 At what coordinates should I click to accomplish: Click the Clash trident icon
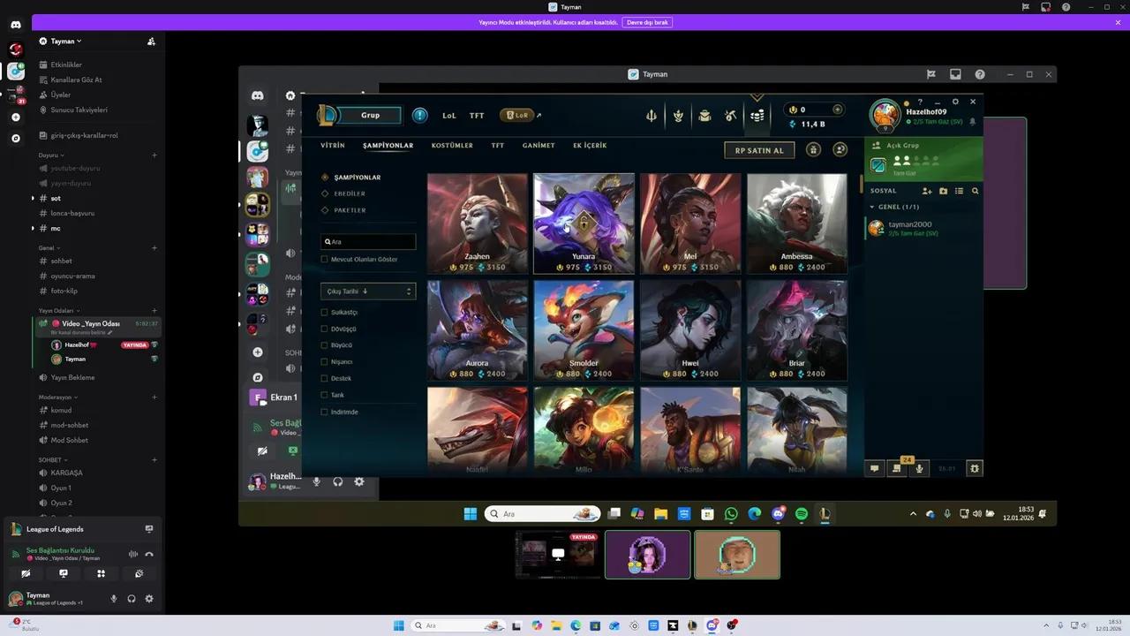652,115
